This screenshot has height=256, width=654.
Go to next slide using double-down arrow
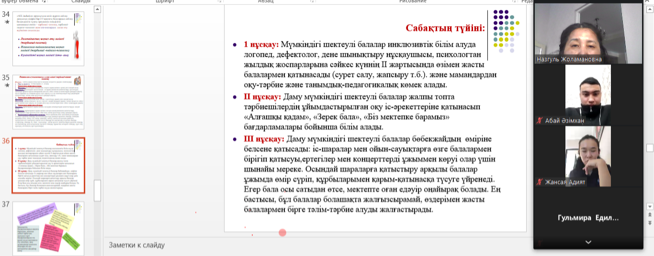coord(650,223)
